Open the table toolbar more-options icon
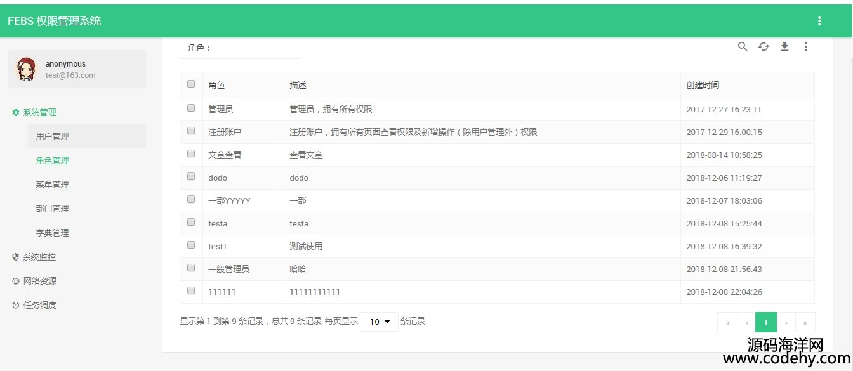Viewport: 853px width, 371px height. [806, 46]
